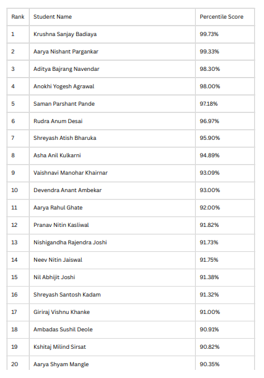This screenshot has width=264, height=378.
Task: Click the 97.18% percentile value
Action: [x=208, y=104]
